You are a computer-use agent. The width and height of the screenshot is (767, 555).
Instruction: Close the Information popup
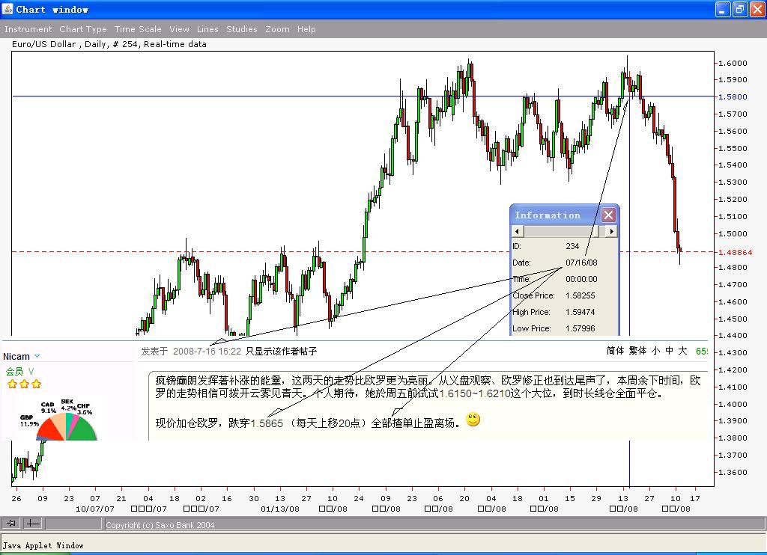tap(608, 215)
